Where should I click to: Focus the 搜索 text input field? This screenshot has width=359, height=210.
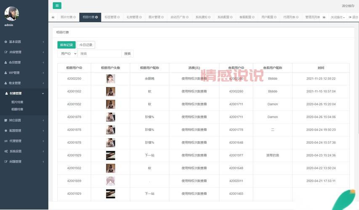tap(99, 53)
